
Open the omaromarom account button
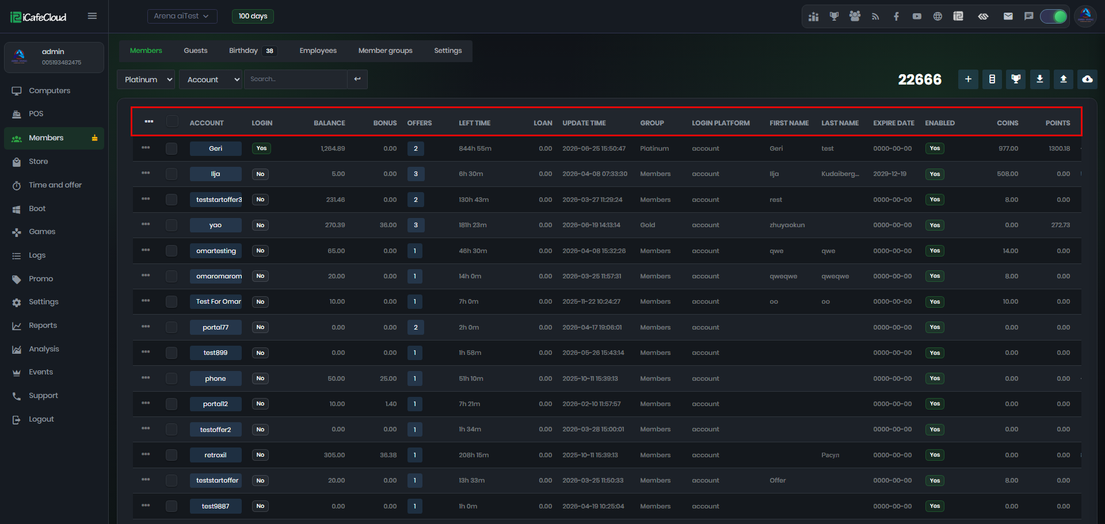click(216, 276)
